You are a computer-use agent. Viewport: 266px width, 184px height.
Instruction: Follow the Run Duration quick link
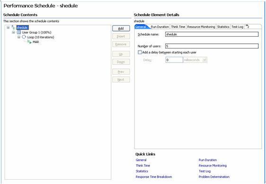tap(208, 160)
